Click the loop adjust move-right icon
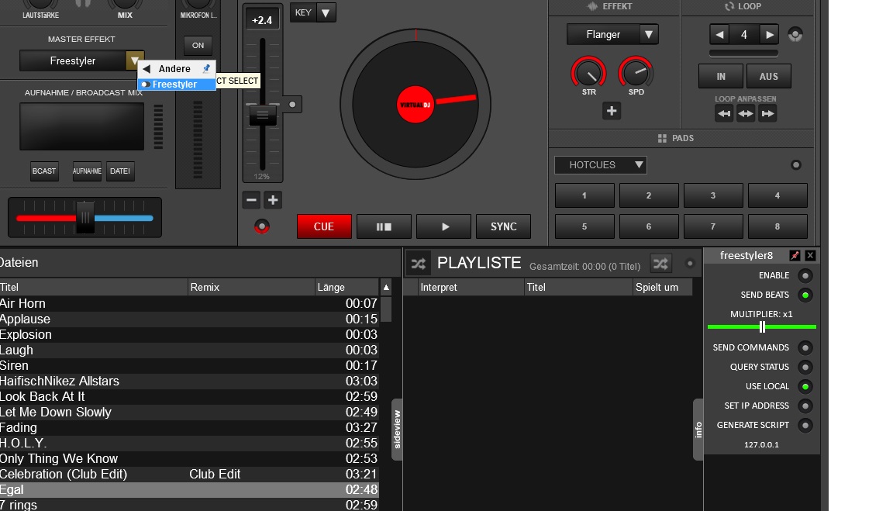The height and width of the screenshot is (511, 893). (x=767, y=113)
